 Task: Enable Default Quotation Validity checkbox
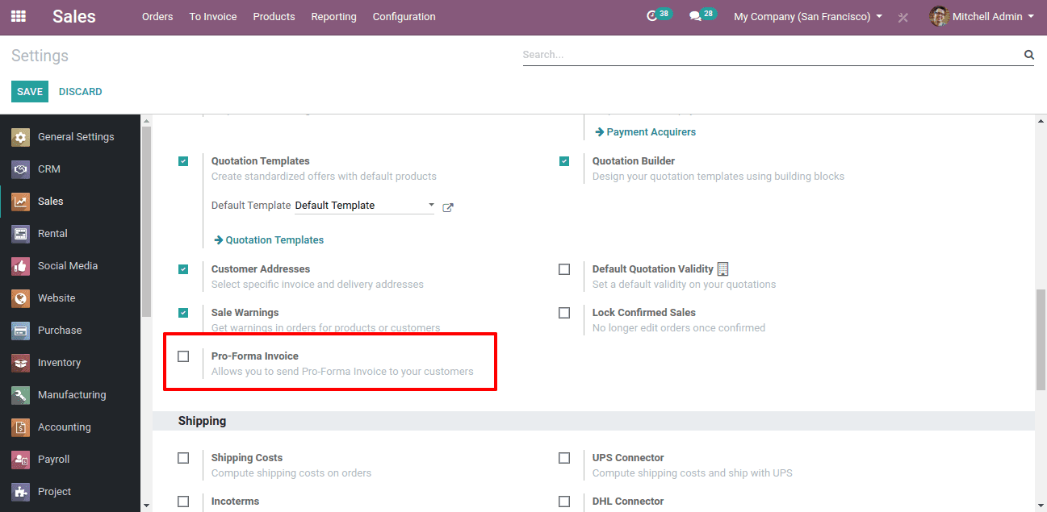pos(564,269)
